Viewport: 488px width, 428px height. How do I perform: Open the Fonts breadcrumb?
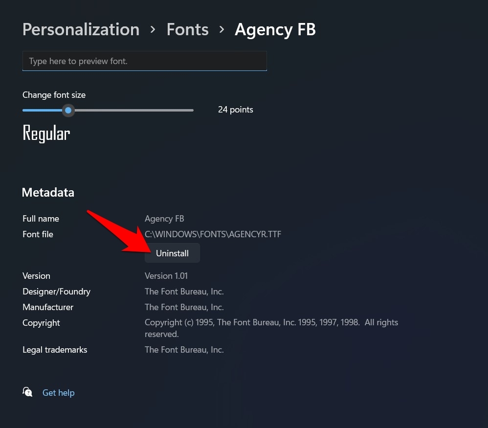(187, 29)
